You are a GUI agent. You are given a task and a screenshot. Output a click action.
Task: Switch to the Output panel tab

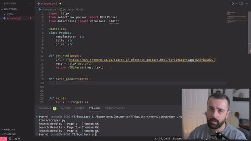65,108
